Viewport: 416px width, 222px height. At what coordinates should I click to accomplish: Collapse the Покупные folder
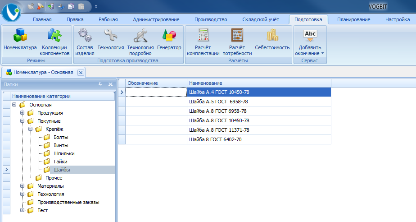pos(23,121)
